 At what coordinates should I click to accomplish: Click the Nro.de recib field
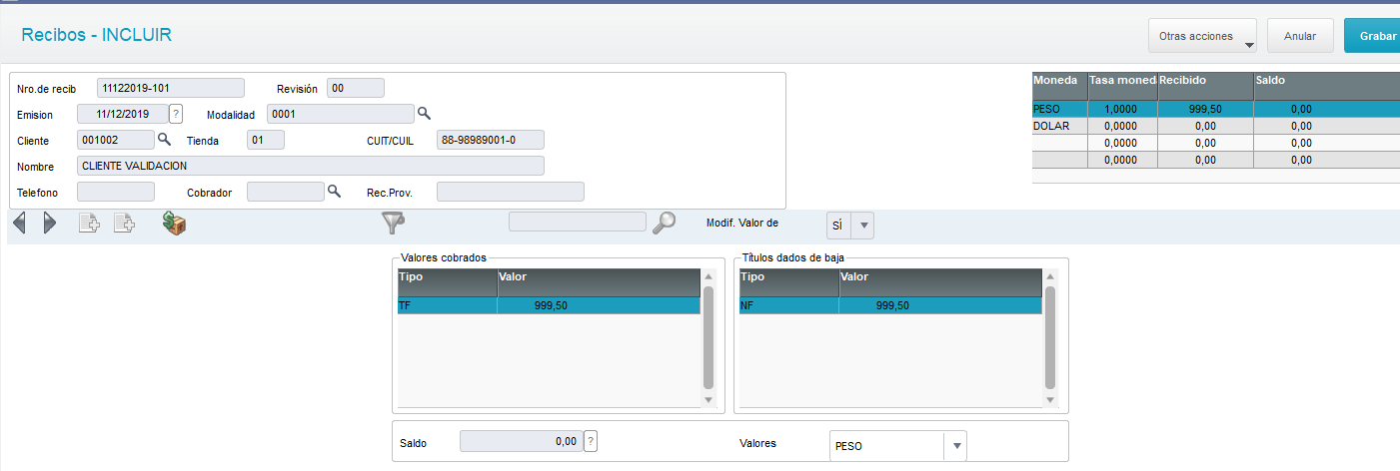click(x=171, y=88)
